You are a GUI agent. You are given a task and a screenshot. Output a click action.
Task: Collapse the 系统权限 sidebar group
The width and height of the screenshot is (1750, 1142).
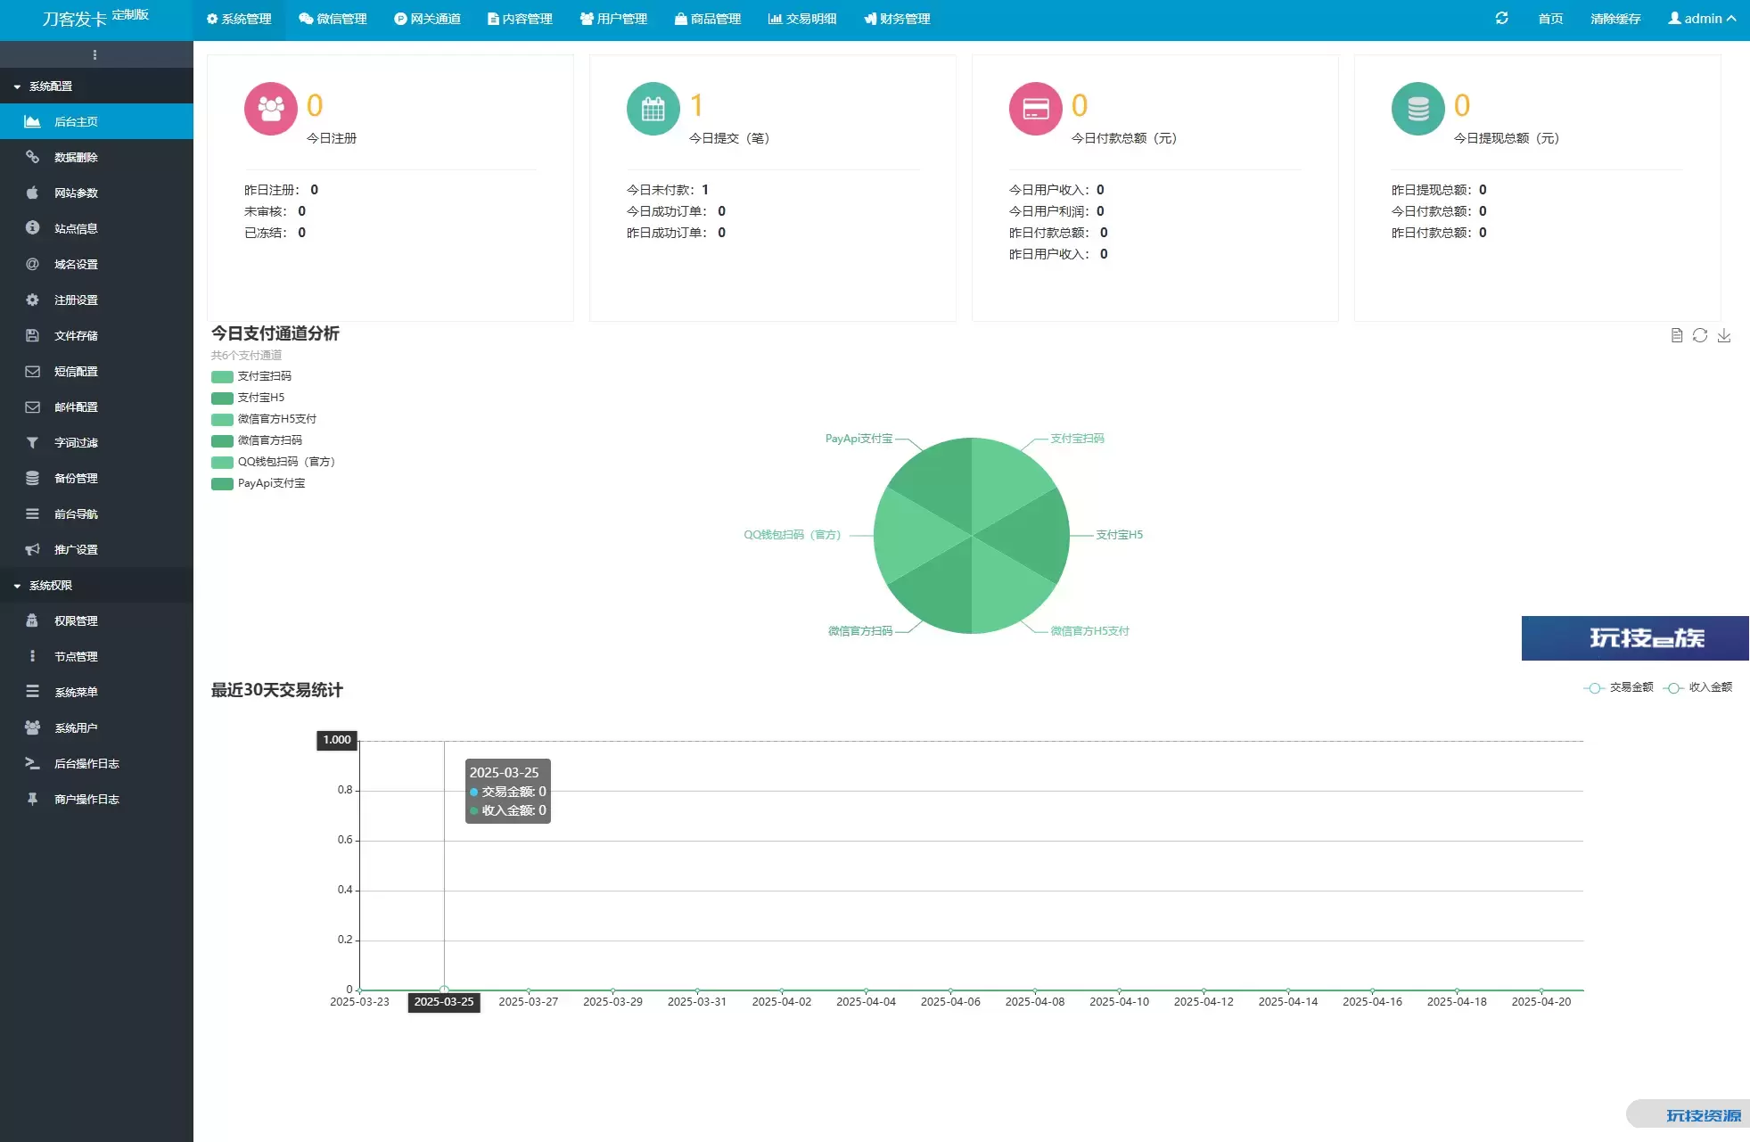pyautogui.click(x=51, y=586)
